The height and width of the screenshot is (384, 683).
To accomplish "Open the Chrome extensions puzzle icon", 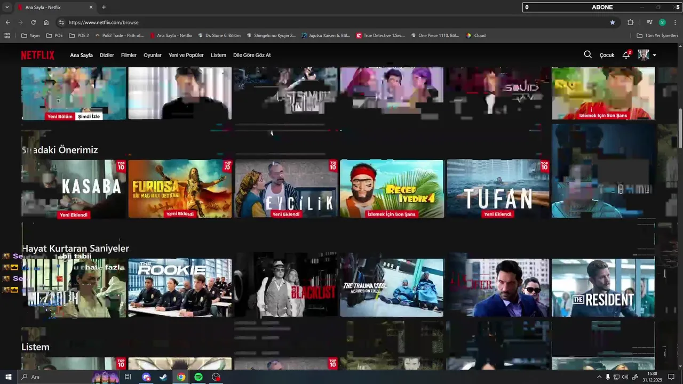I will pyautogui.click(x=630, y=22).
